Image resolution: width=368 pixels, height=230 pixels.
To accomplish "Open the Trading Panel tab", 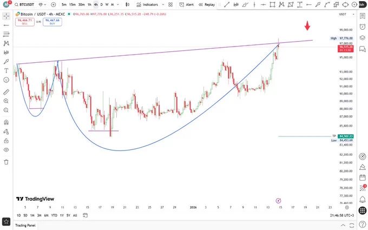I will click(25, 225).
